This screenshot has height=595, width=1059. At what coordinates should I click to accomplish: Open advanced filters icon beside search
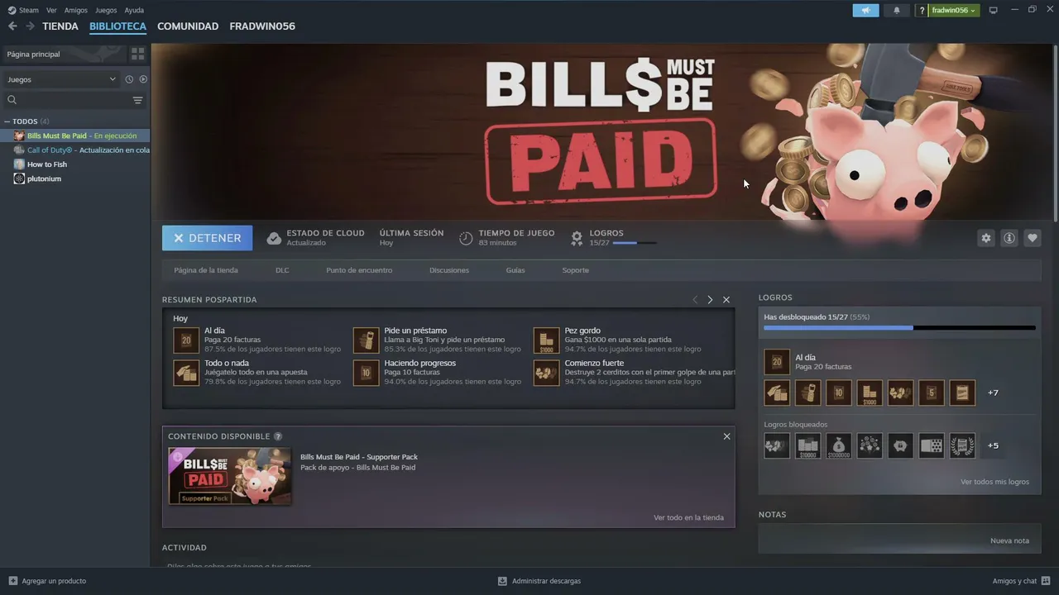[x=137, y=100]
